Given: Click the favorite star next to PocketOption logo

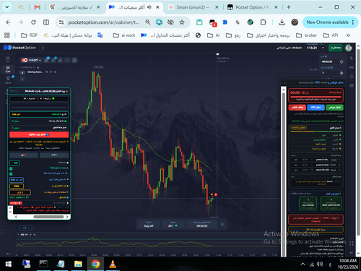Looking at the screenshot, I should tap(43, 48).
